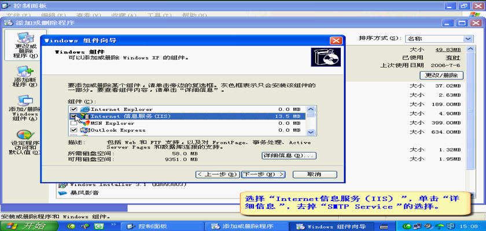Open 设定程序访问和默认值 in the sidebar
This screenshot has width=486, height=231.
click(x=25, y=141)
